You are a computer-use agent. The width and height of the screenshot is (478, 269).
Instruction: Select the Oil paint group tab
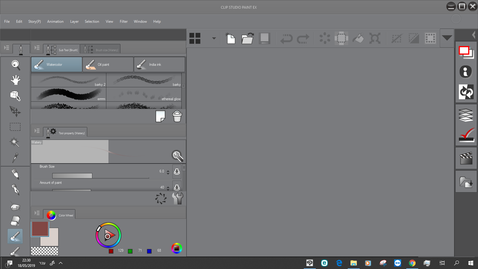pos(108,65)
